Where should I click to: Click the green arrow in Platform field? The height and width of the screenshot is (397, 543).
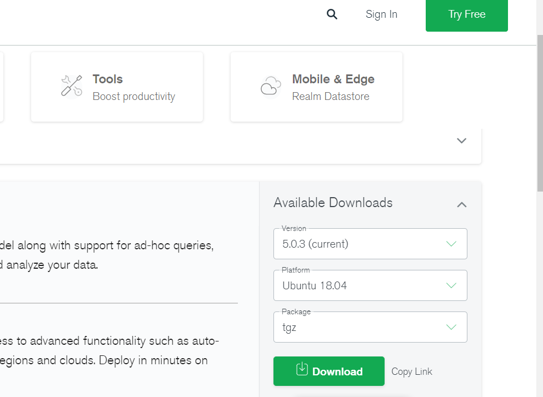point(451,285)
